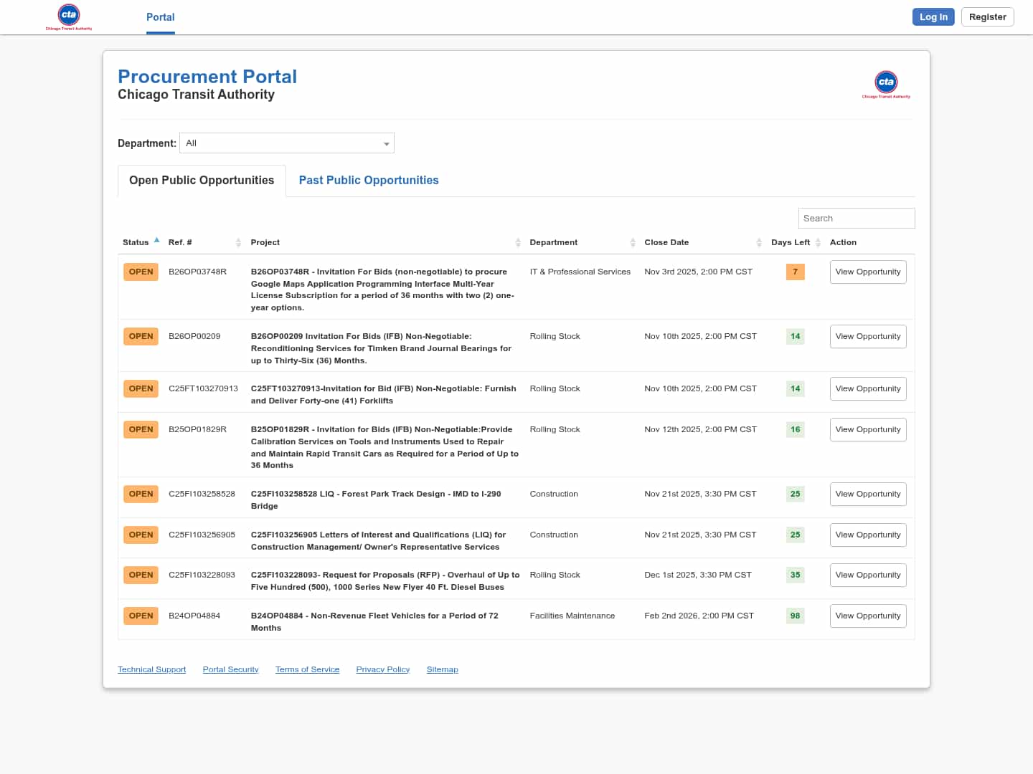View Opportunity for Non-Revenue Fleet Vehicles

tap(867, 616)
